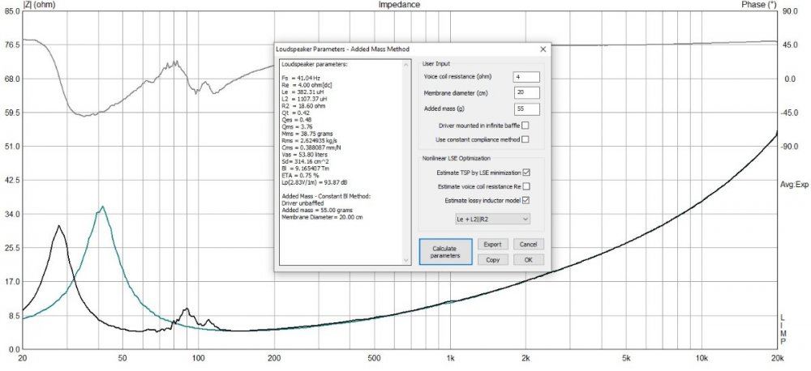Copy the loudspeaker parameters with the Copy button
The width and height of the screenshot is (811, 371).
[492, 260]
